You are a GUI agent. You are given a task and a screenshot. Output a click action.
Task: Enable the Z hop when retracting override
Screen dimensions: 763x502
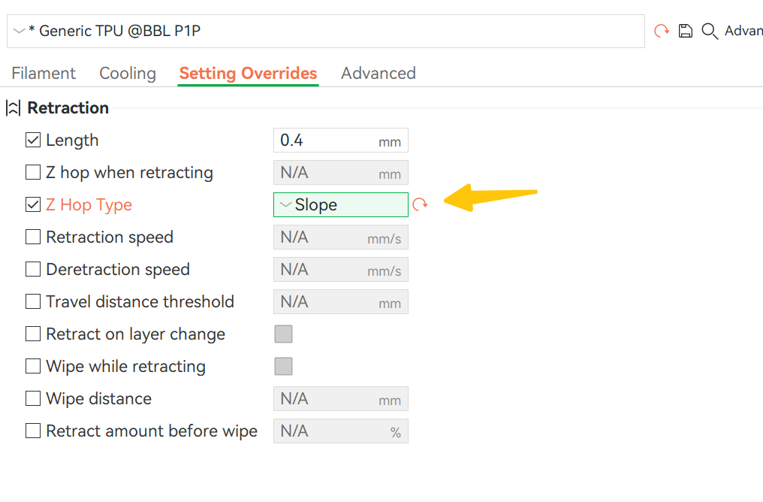coord(32,172)
